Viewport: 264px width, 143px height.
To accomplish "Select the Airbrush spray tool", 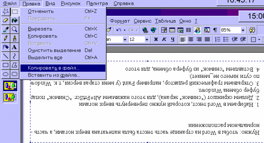I will pyautogui.click(x=6, y=47).
